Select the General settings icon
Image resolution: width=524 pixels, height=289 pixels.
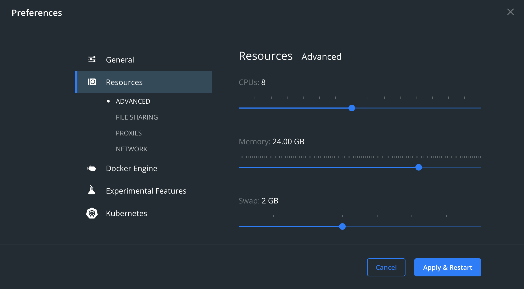[92, 59]
